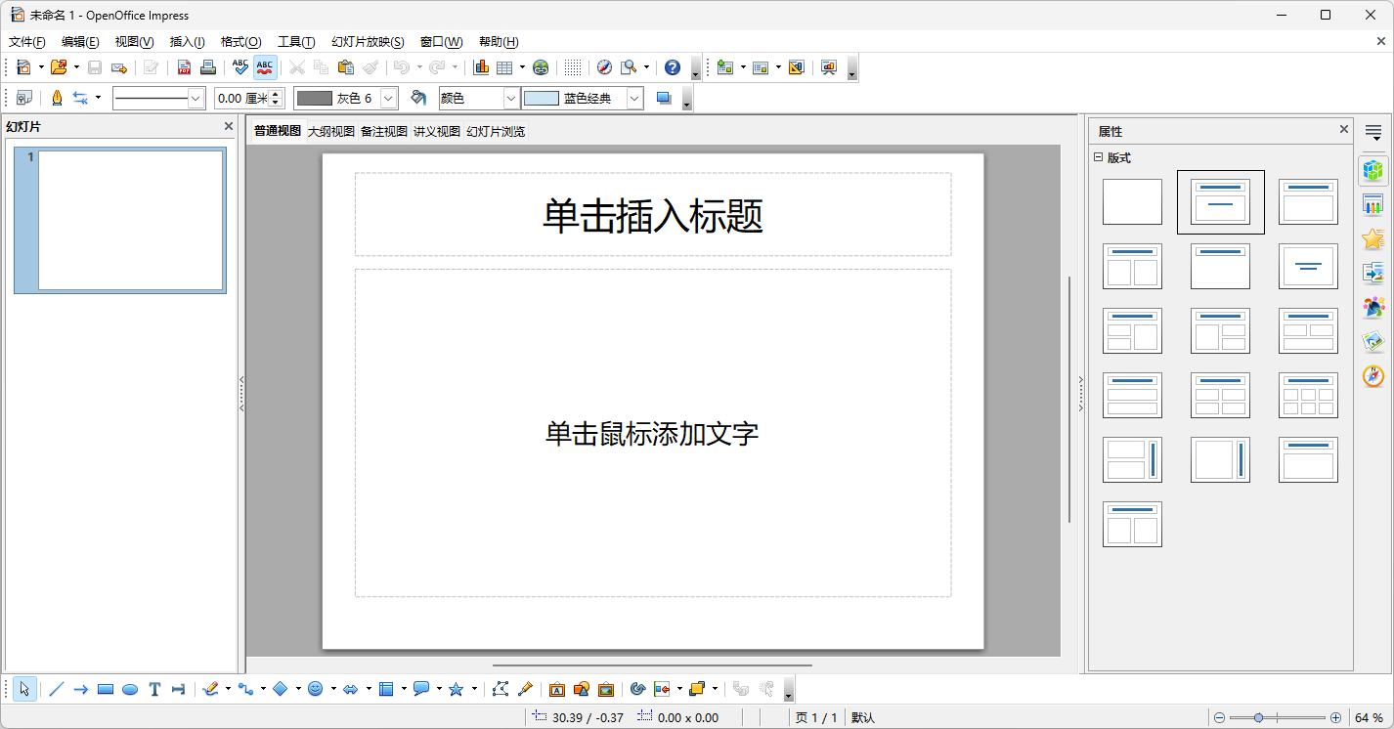Screen dimensions: 1394x729
Task: Open Slide Transition deck in sidebar
Action: coord(1373,274)
